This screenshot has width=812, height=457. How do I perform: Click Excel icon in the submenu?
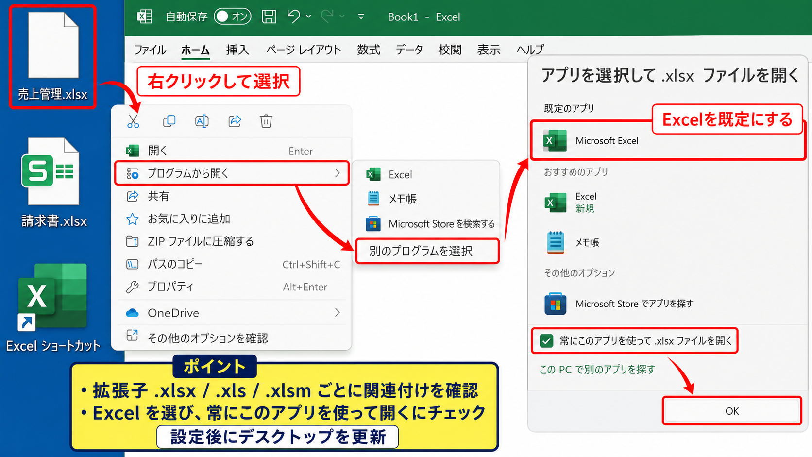[373, 174]
